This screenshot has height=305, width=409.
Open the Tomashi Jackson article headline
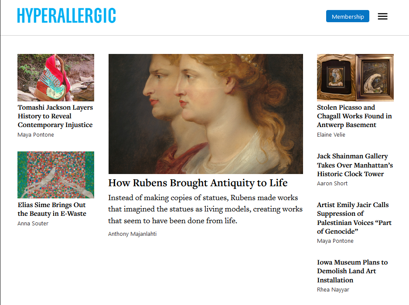[x=55, y=116]
